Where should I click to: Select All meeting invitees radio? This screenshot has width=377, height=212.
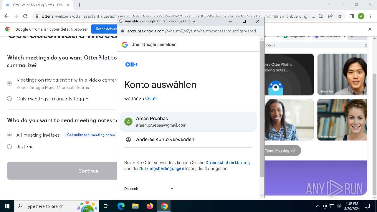pyautogui.click(x=9, y=135)
